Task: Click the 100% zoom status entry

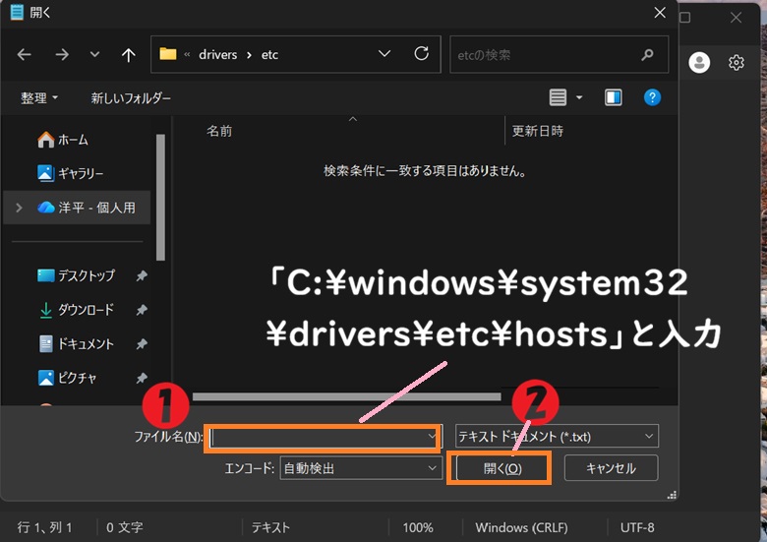Action: click(418, 527)
